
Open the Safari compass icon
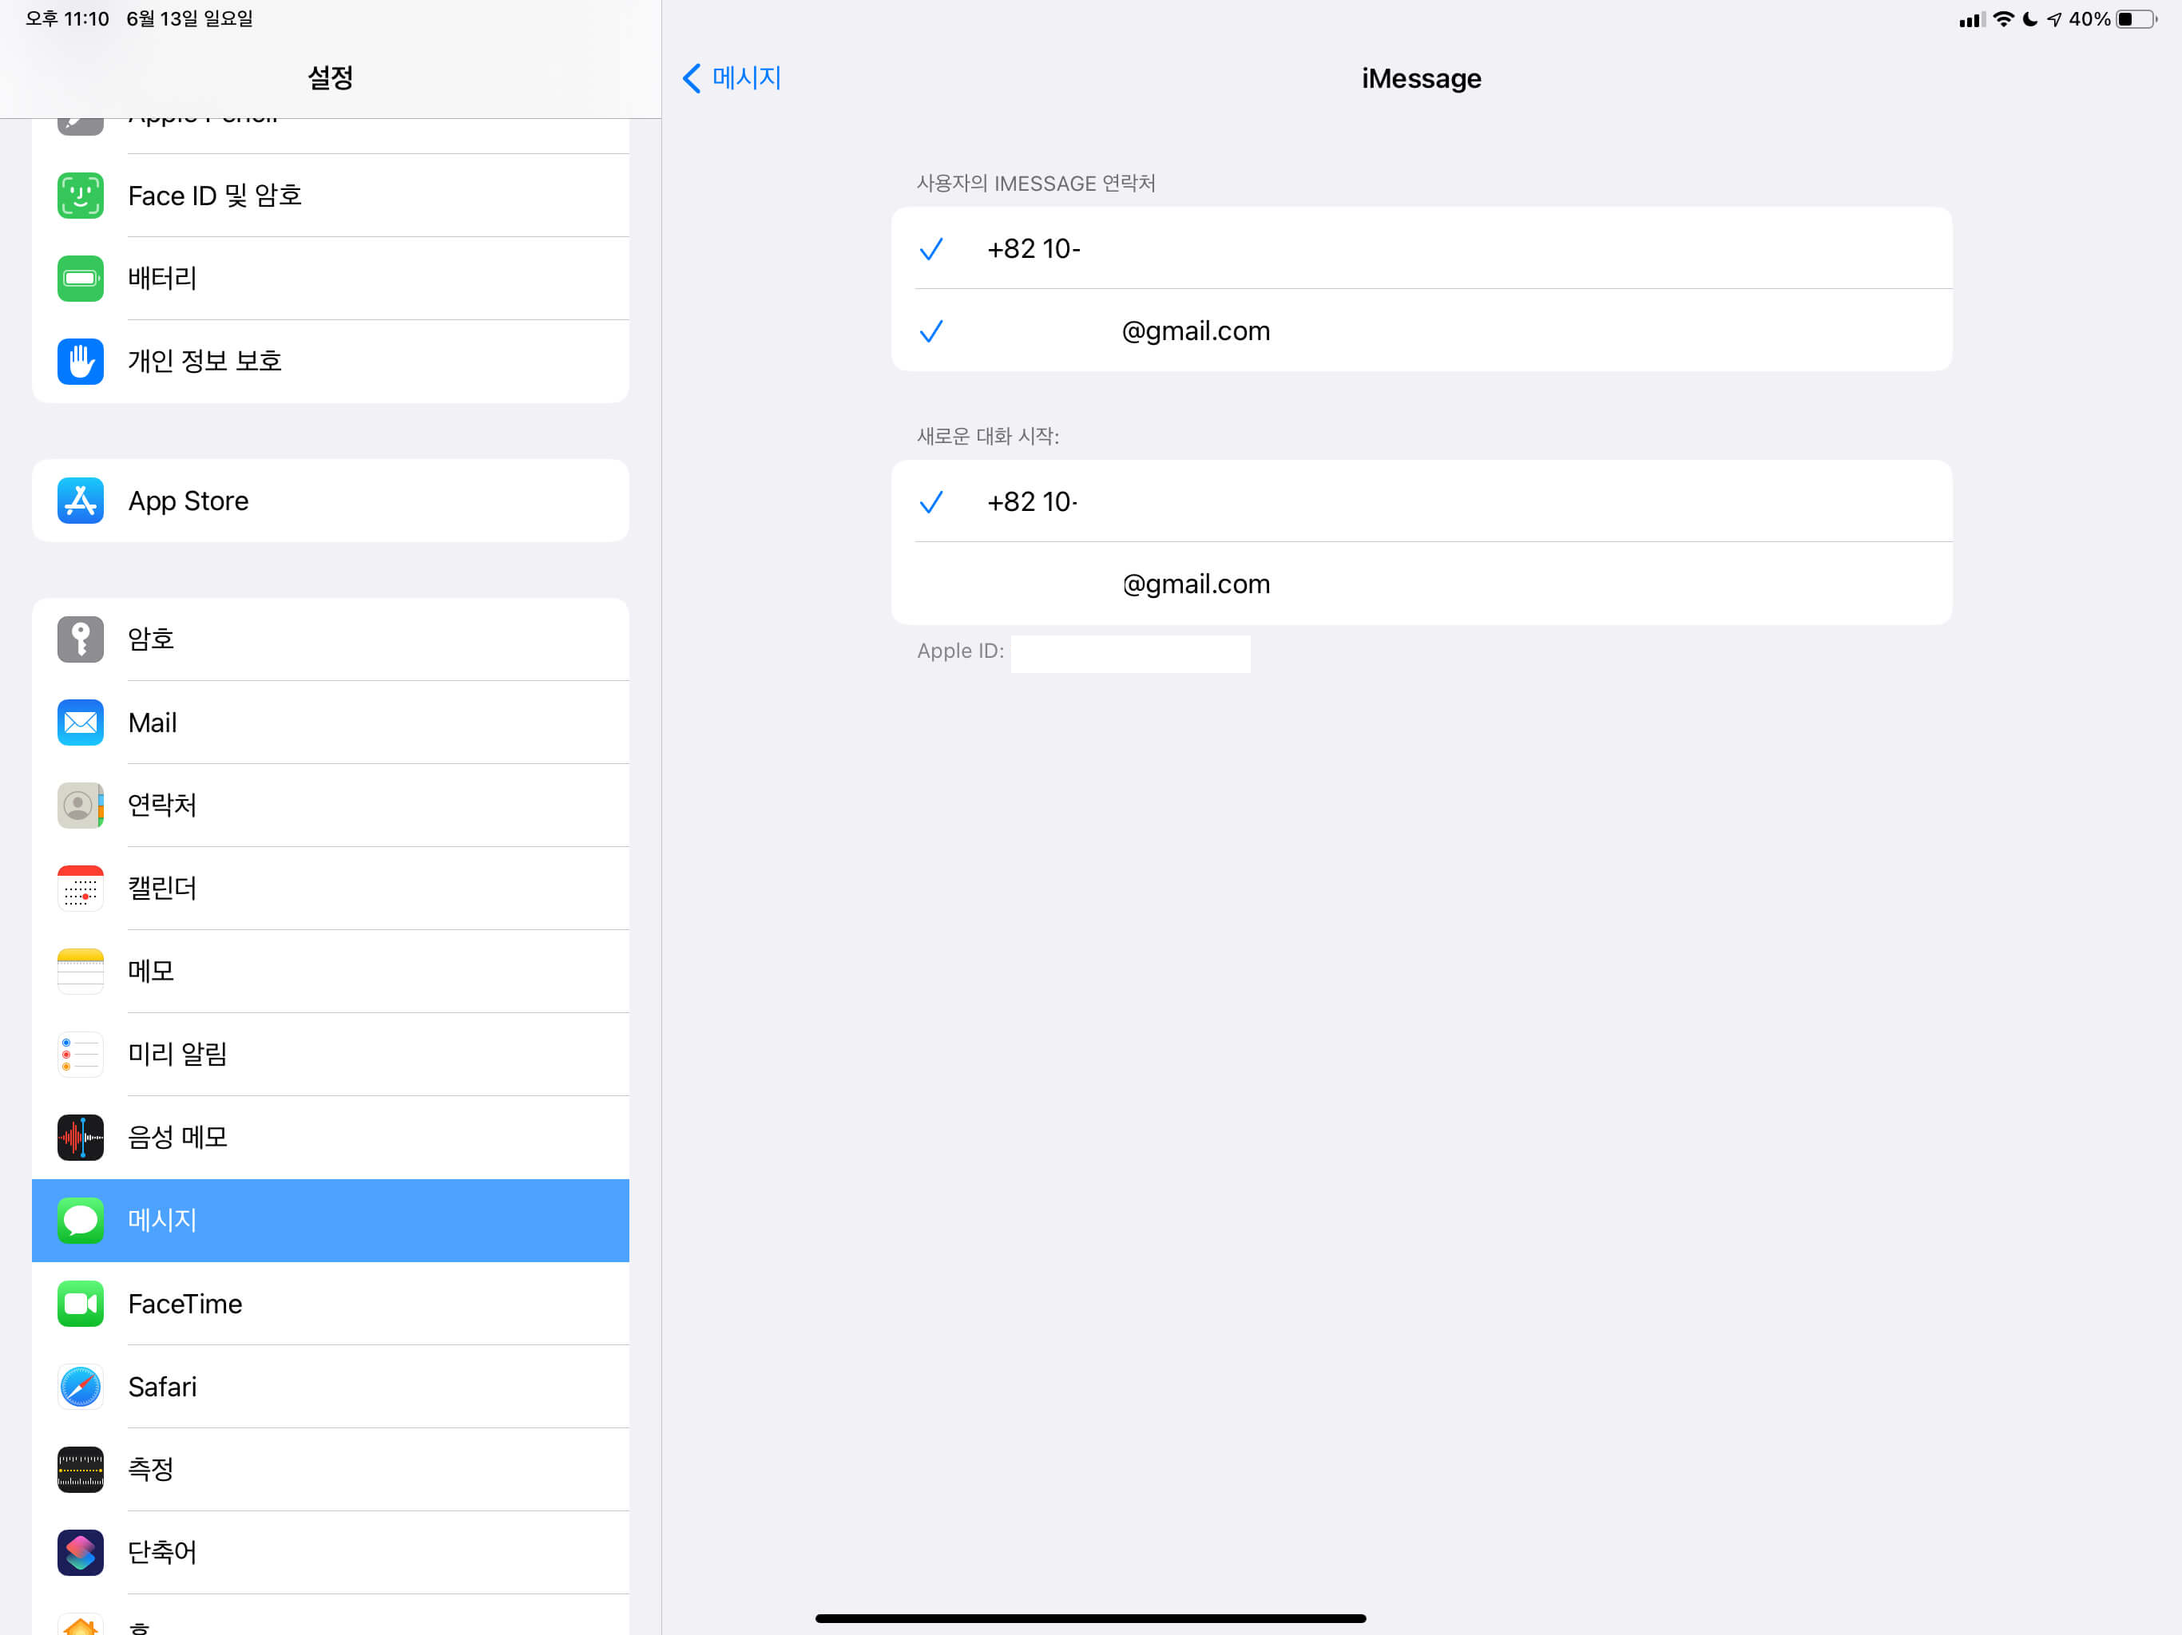(x=80, y=1387)
